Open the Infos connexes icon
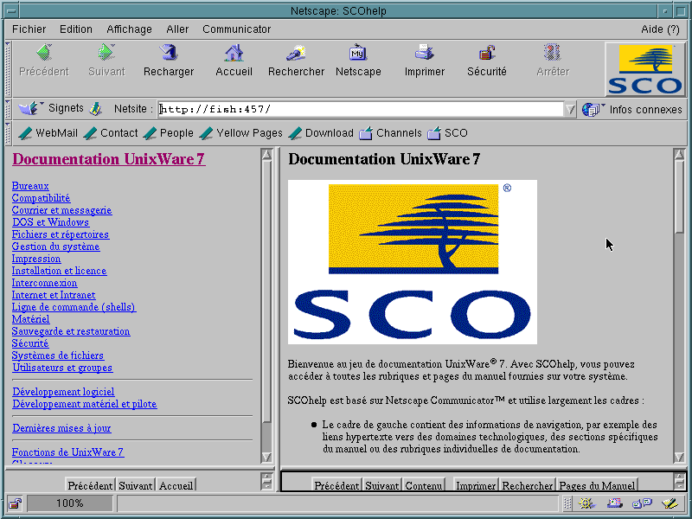 coord(593,109)
